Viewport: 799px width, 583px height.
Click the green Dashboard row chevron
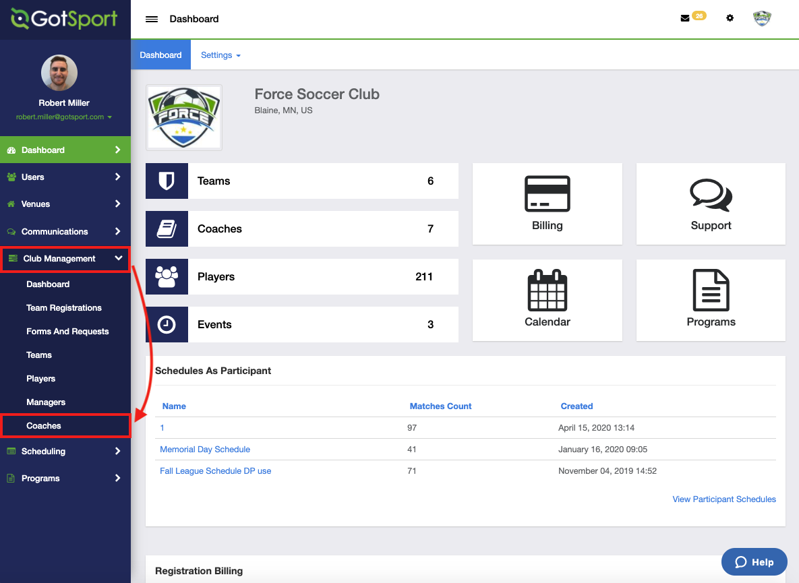(118, 150)
